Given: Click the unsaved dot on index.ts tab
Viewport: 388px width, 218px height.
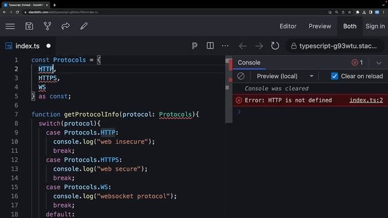Looking at the screenshot, I should tap(48, 46).
